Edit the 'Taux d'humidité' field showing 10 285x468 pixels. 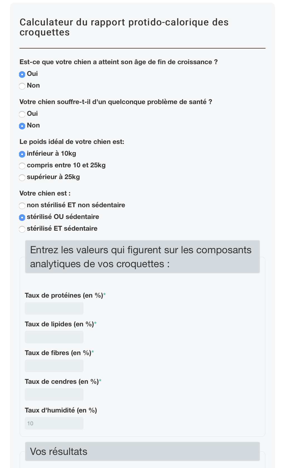pos(54,423)
